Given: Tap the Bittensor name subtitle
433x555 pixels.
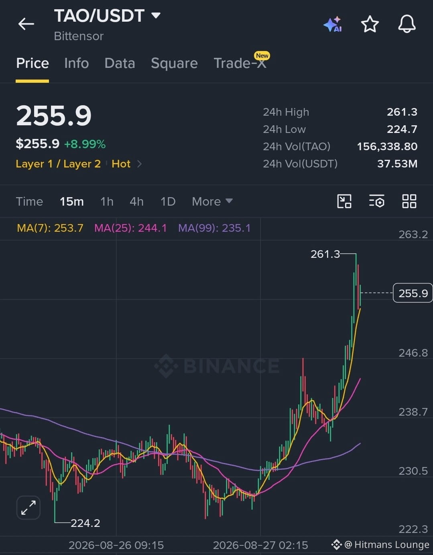Looking at the screenshot, I should [79, 36].
